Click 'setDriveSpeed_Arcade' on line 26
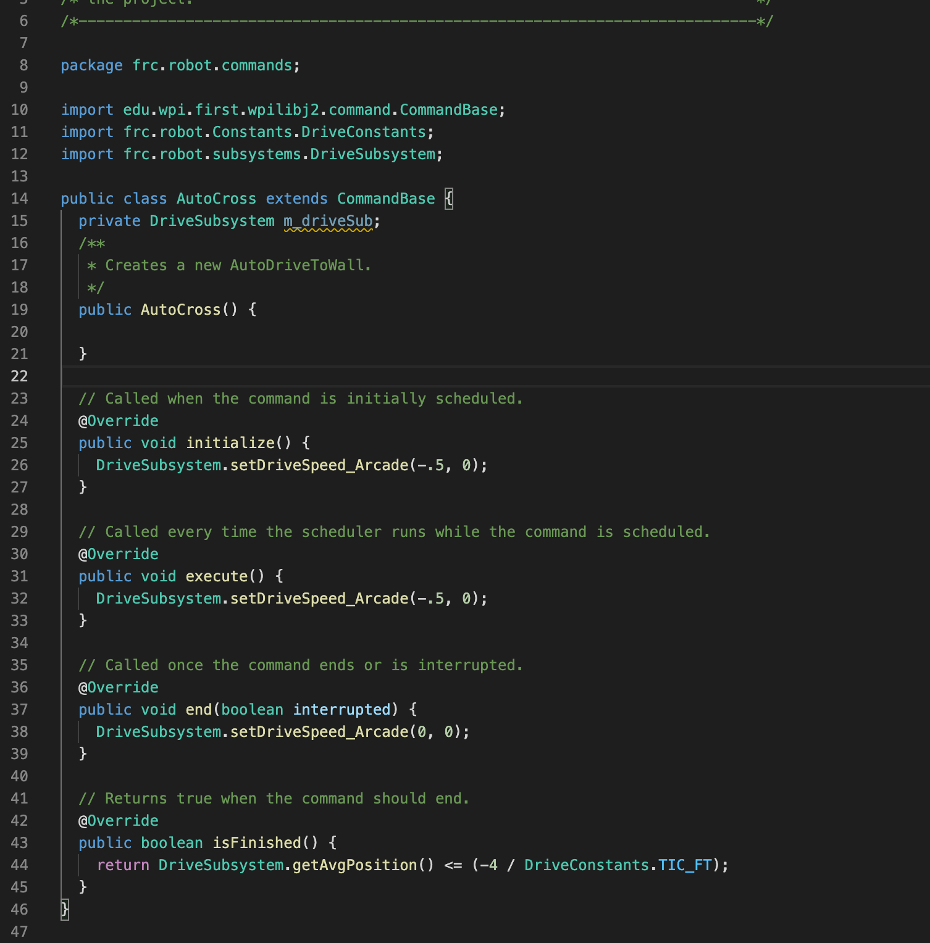Image resolution: width=930 pixels, height=943 pixels. pos(319,465)
